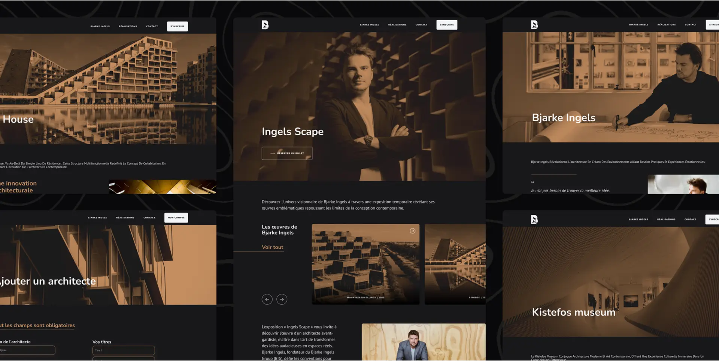Click Bjarke Ingels in the Bjarke Ingels page menu
The image size is (719, 361).
(638, 25)
